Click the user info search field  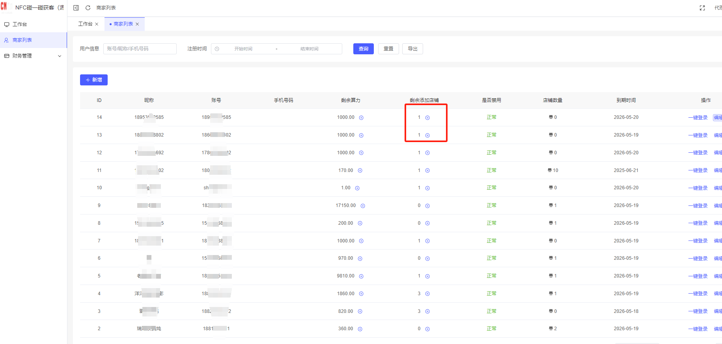pyautogui.click(x=140, y=49)
